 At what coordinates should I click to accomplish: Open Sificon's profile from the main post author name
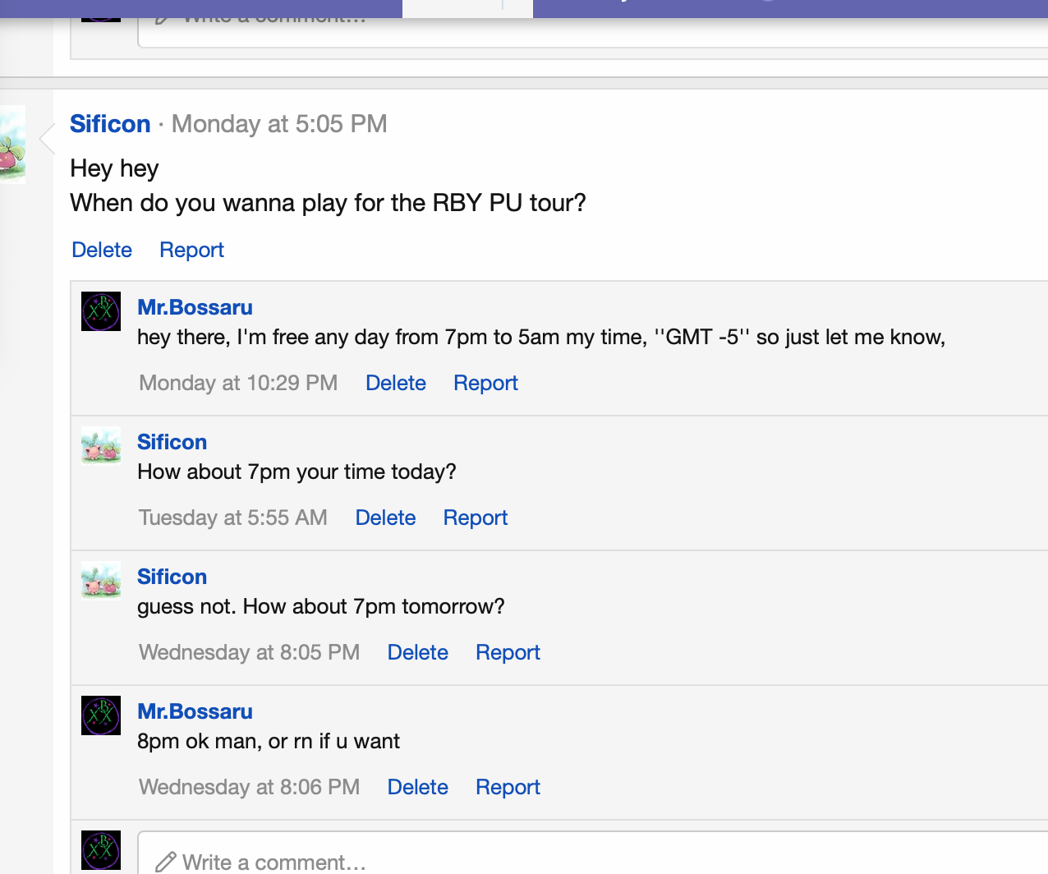click(110, 124)
